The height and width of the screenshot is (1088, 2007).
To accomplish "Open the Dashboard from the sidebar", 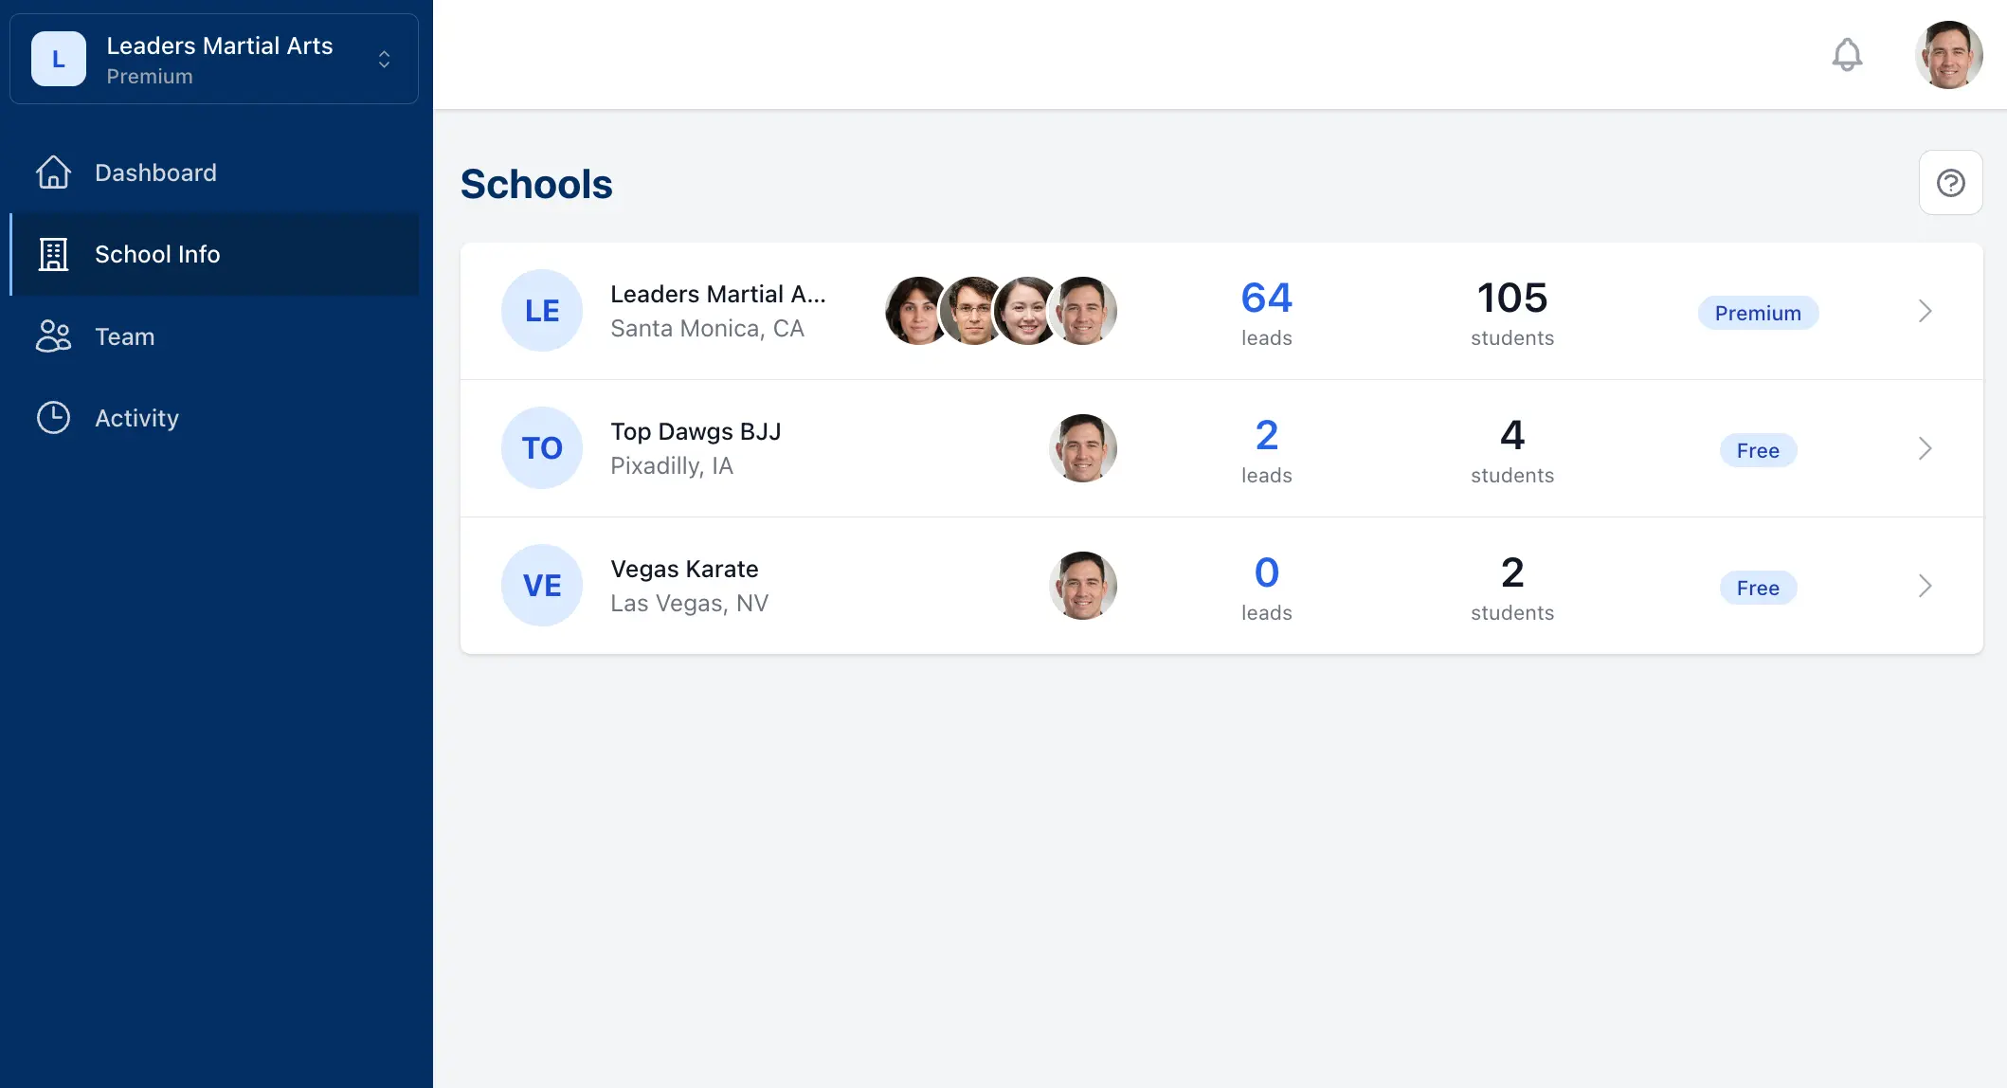I will click(x=154, y=172).
